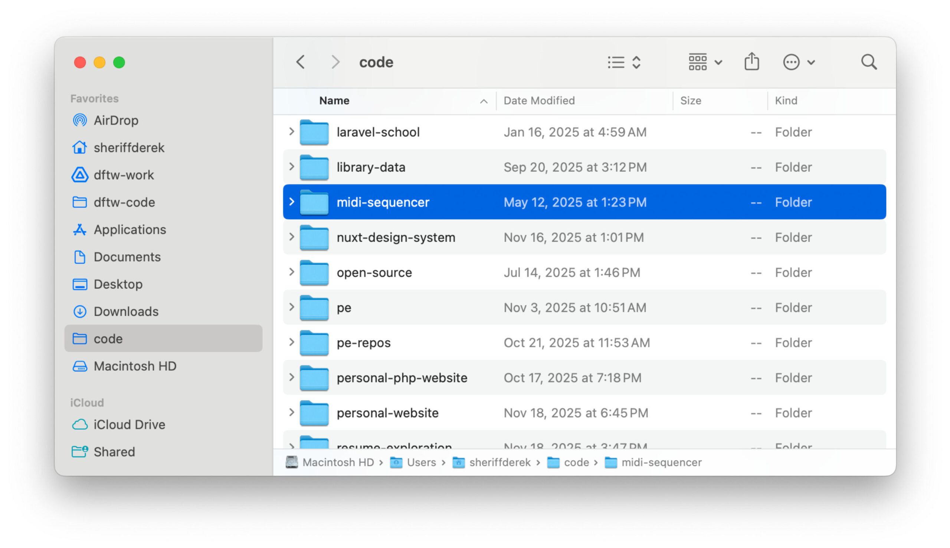Select the nuxt-design-system folder row

(396, 238)
